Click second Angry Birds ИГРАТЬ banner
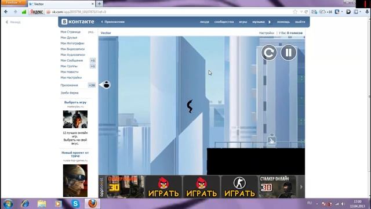The height and width of the screenshot is (209, 371). pyautogui.click(x=202, y=187)
